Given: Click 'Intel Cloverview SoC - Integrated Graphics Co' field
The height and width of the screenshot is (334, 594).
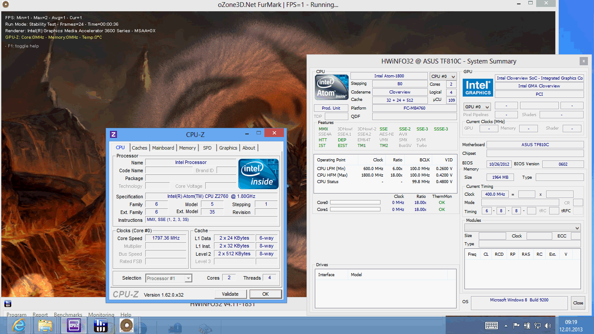Looking at the screenshot, I should pyautogui.click(x=539, y=78).
